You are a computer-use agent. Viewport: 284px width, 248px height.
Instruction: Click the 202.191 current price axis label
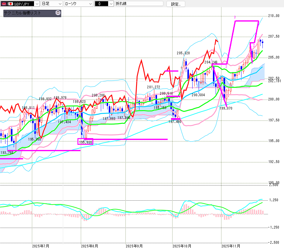click(274, 81)
